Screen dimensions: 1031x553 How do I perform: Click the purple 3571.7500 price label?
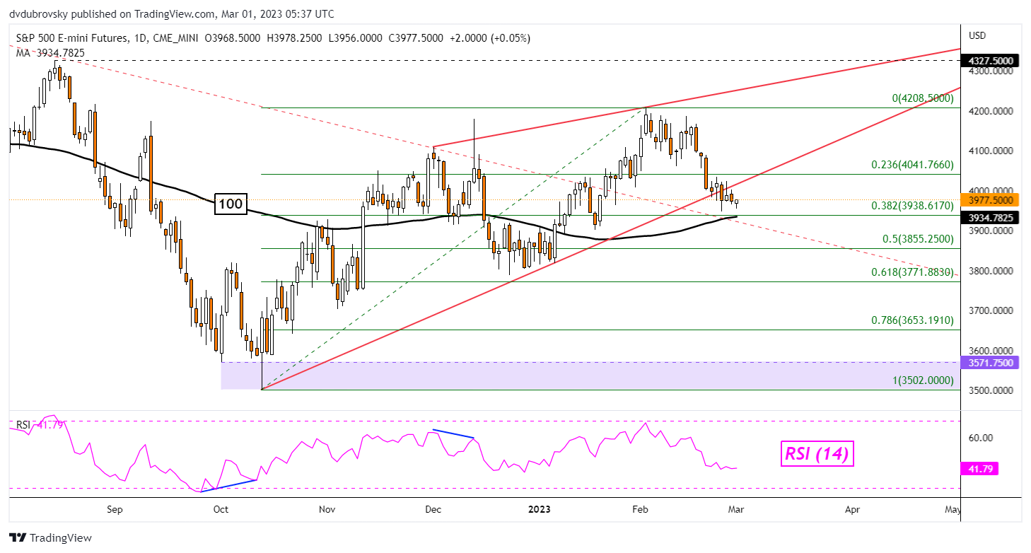click(990, 363)
